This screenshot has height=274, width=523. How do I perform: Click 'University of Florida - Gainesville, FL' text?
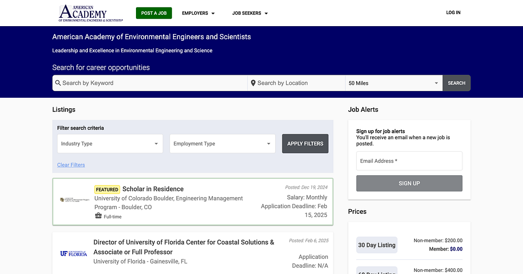pyautogui.click(x=140, y=261)
